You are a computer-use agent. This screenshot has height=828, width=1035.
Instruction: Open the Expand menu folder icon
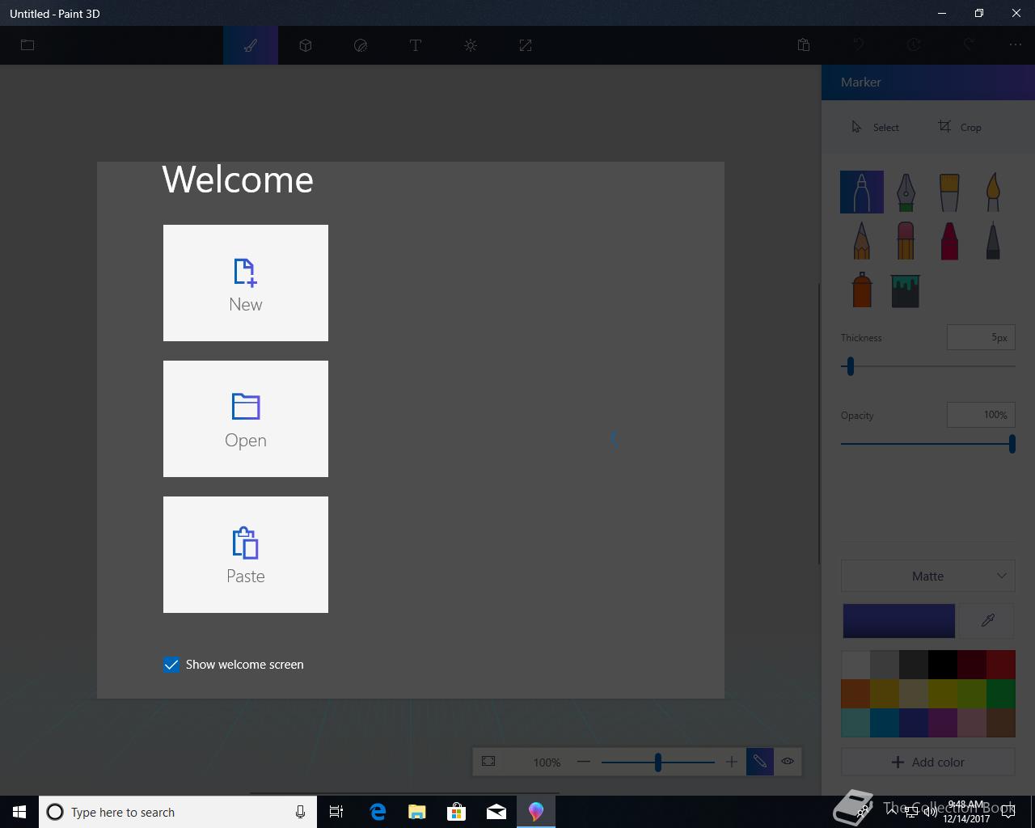(27, 45)
